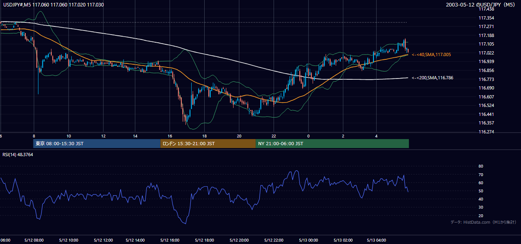Image resolution: width=521 pixels, height=244 pixels.
Task: Click the 5/12 12:00 time axis label
Action: [103, 240]
